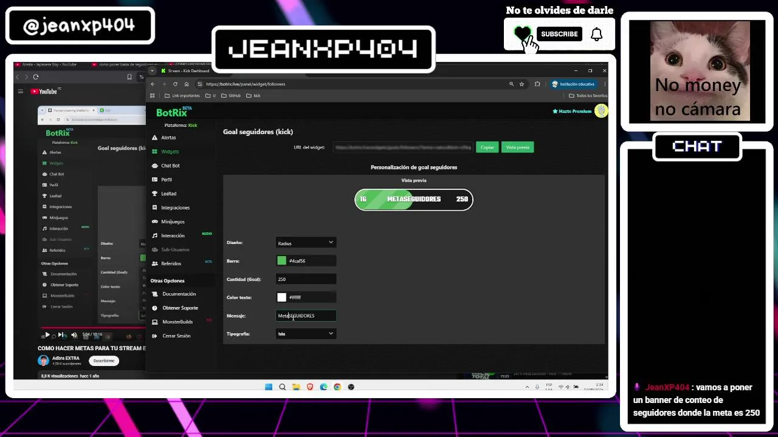The height and width of the screenshot is (437, 778).
Task: Select the Stream - Kick Dashboard tab
Action: tap(185, 71)
